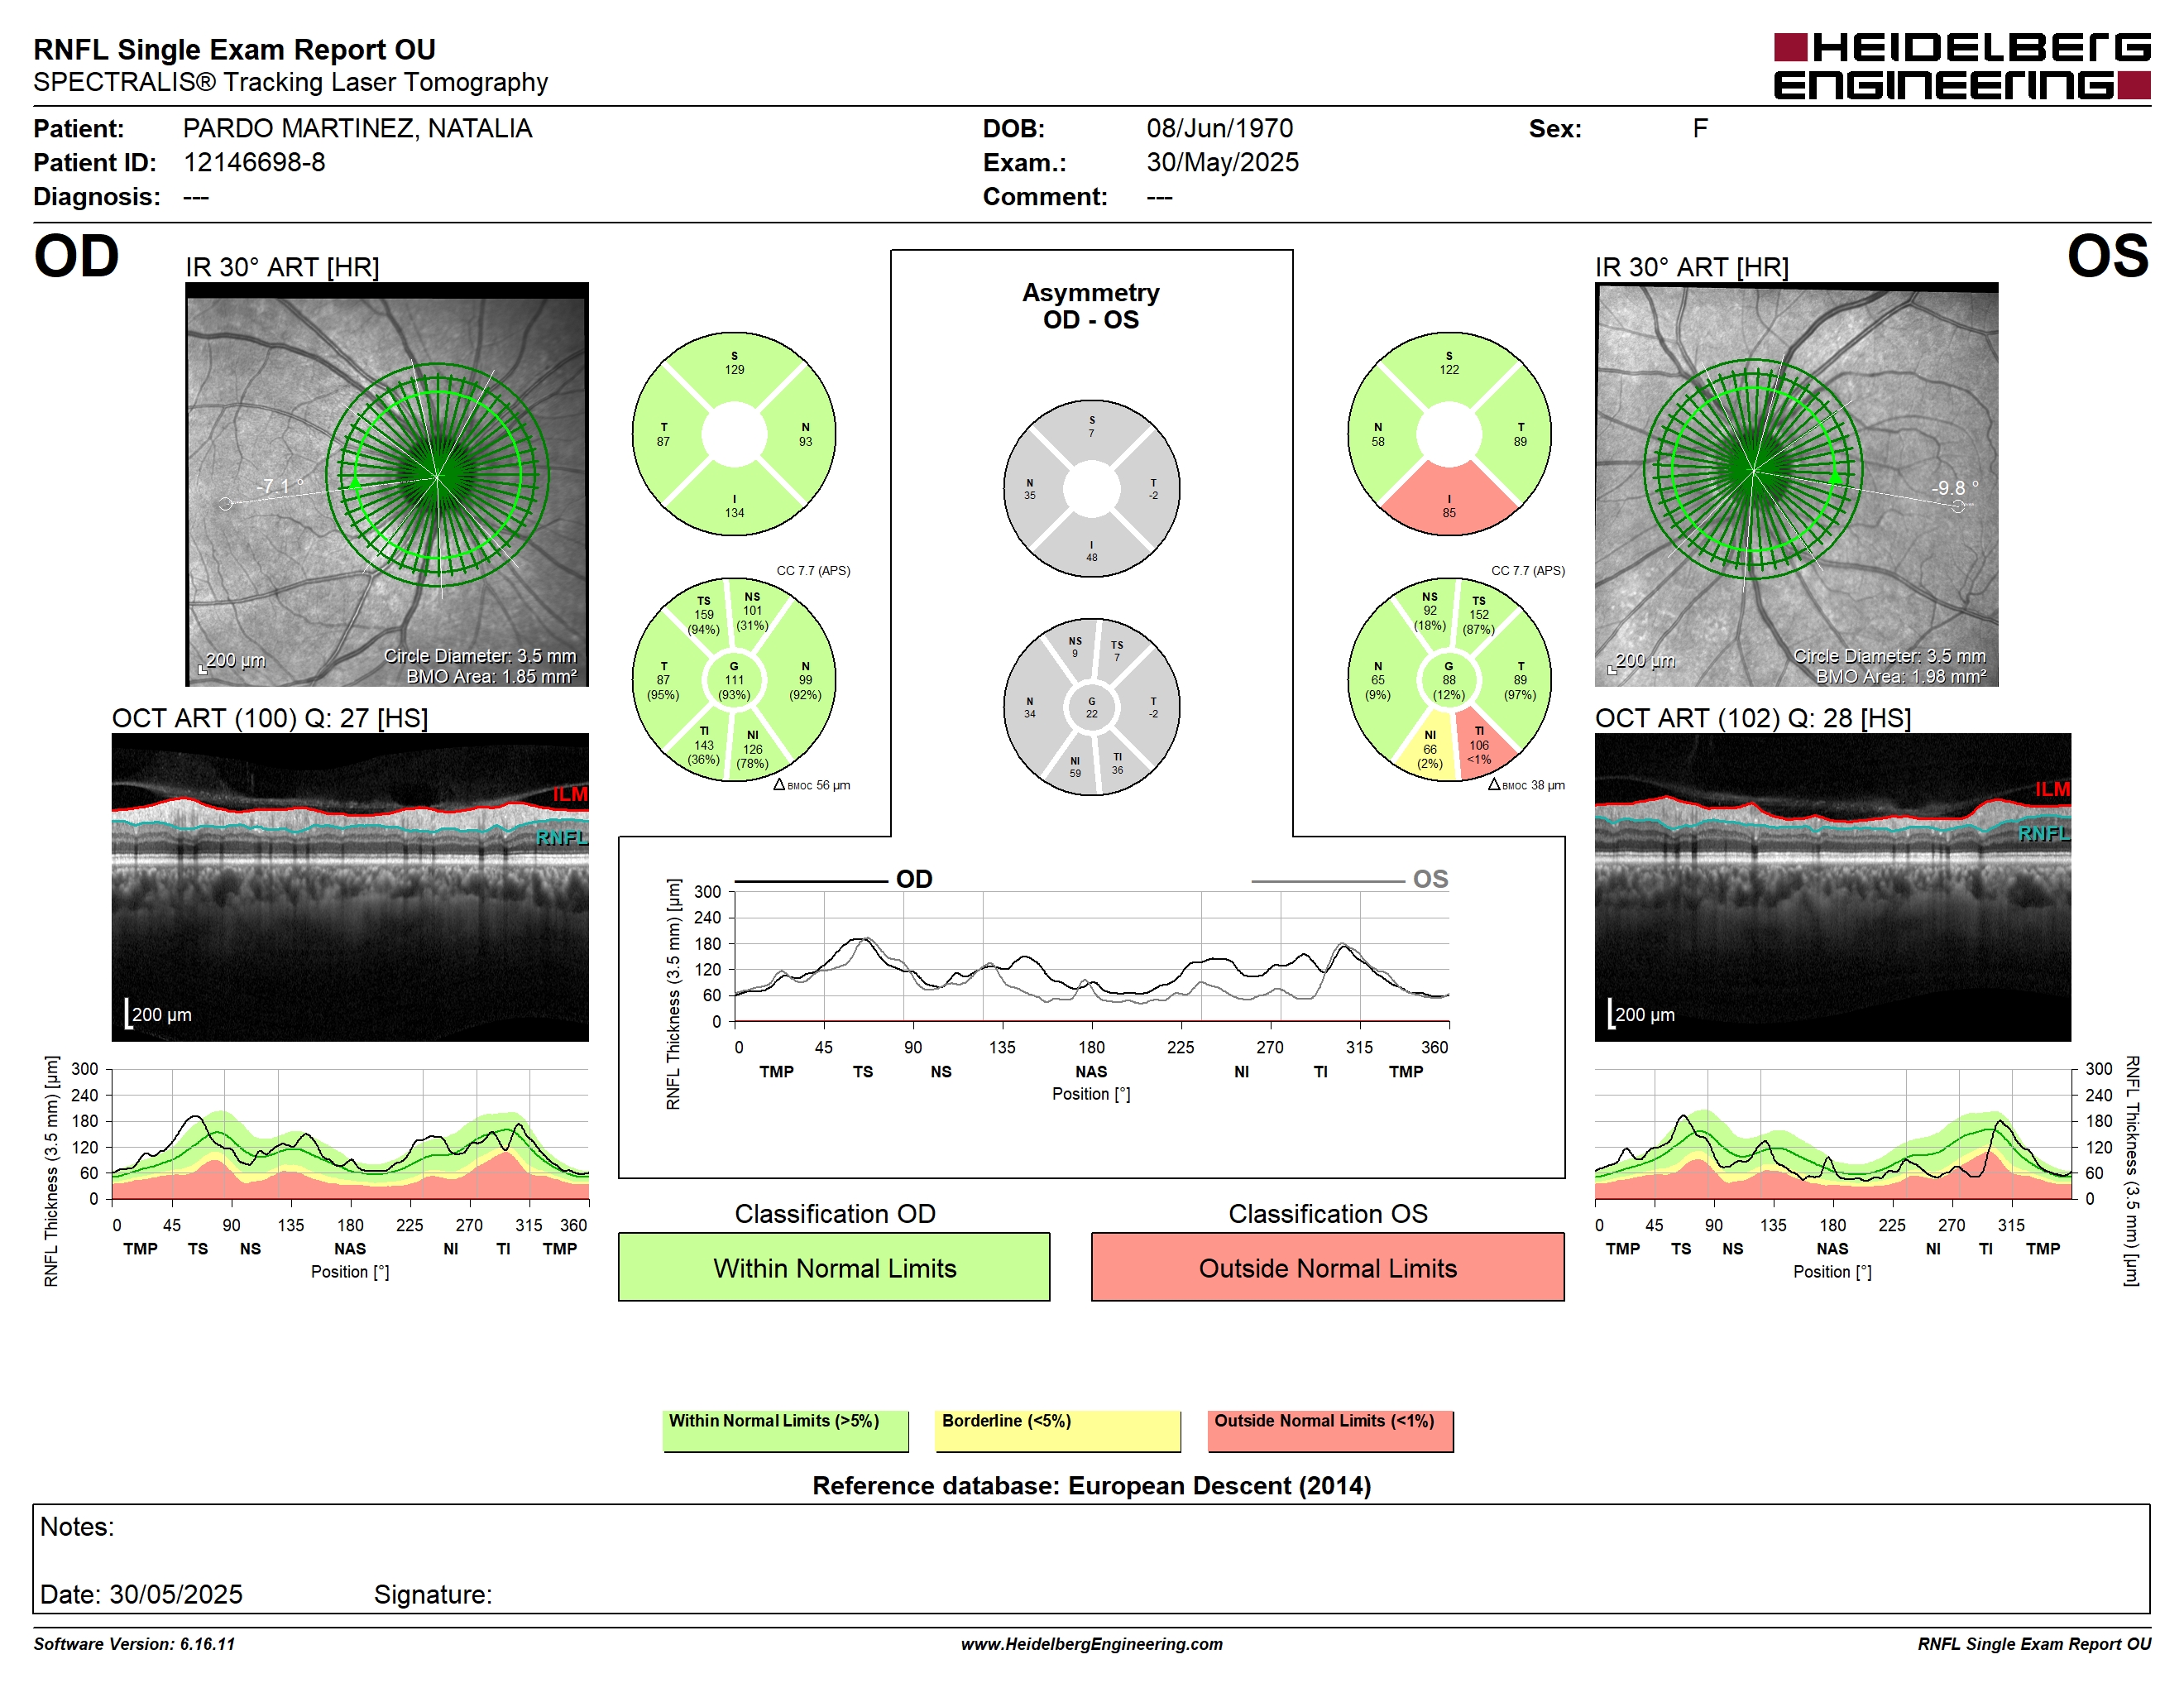2184x1688 pixels.
Task: Click the green Within Normal Limits (>5%) legend swatch
Action: 785,1430
